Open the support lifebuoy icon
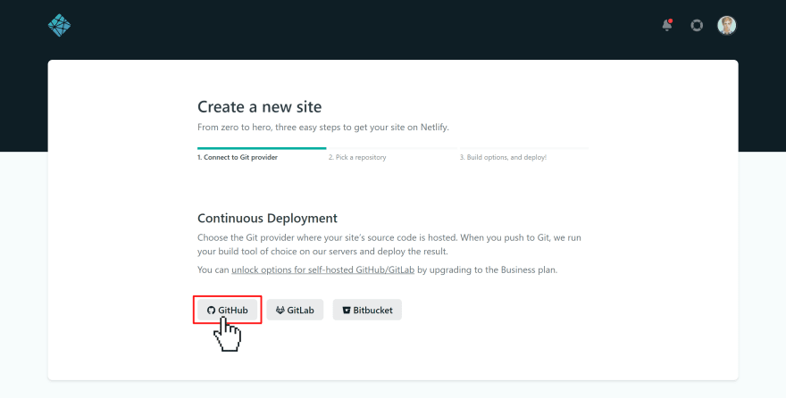786x398 pixels. 697,26
